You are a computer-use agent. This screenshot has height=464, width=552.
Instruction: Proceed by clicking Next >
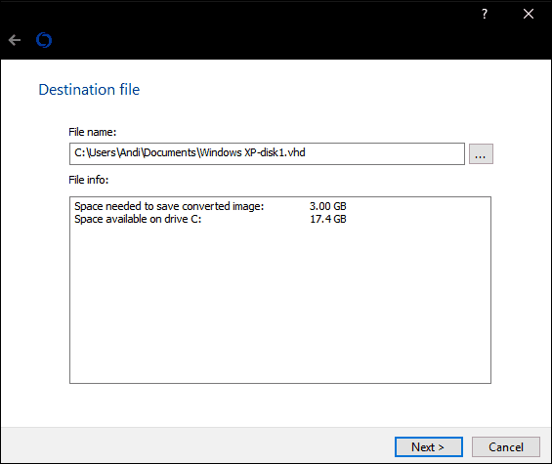coord(429,446)
